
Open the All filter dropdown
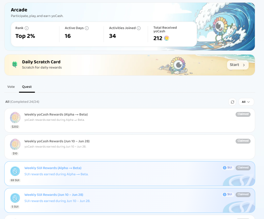pyautogui.click(x=246, y=102)
